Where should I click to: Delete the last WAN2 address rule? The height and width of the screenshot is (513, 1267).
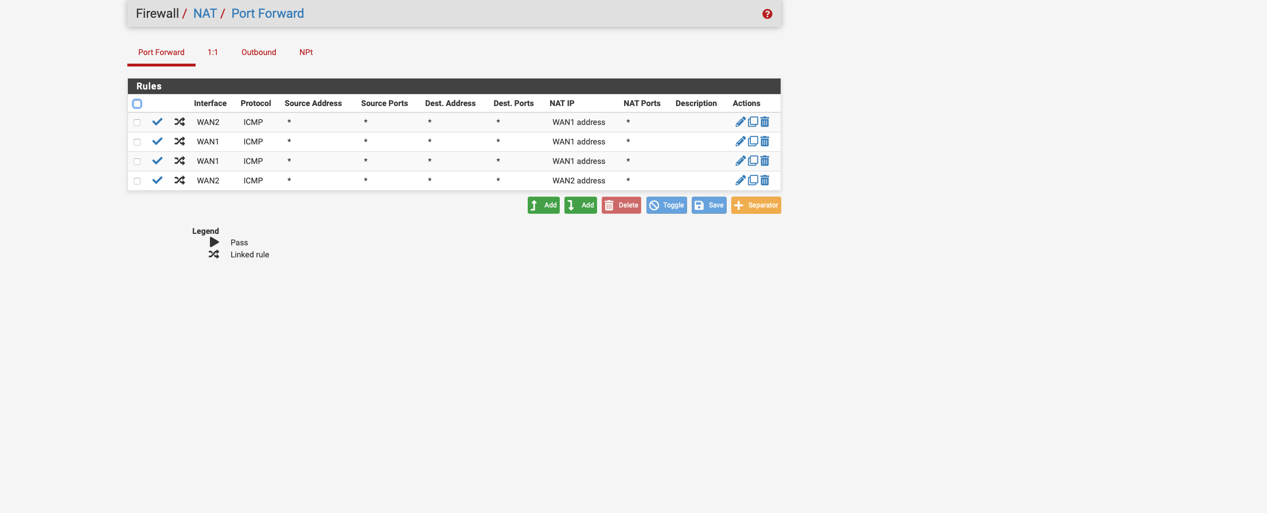coord(765,181)
